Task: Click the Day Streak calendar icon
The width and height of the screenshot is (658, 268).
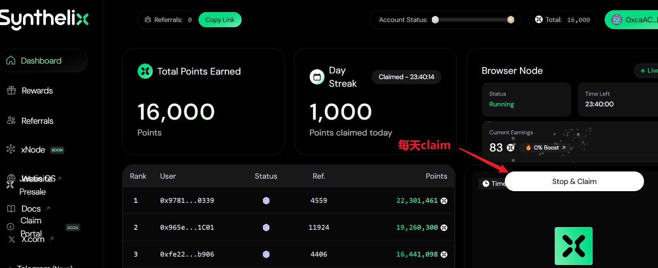Action: (x=317, y=77)
